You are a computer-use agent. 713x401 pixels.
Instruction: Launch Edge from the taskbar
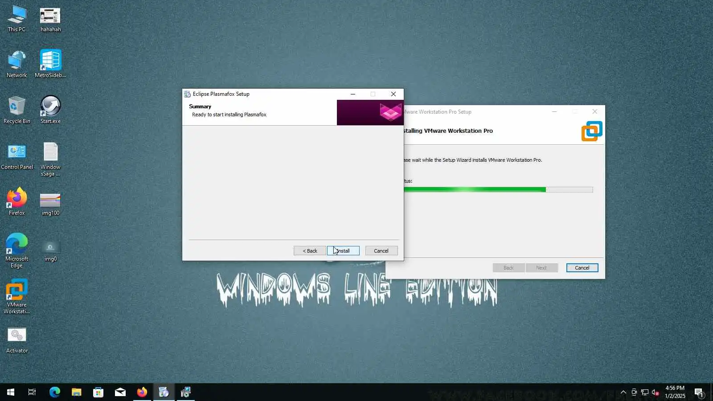tap(54, 392)
